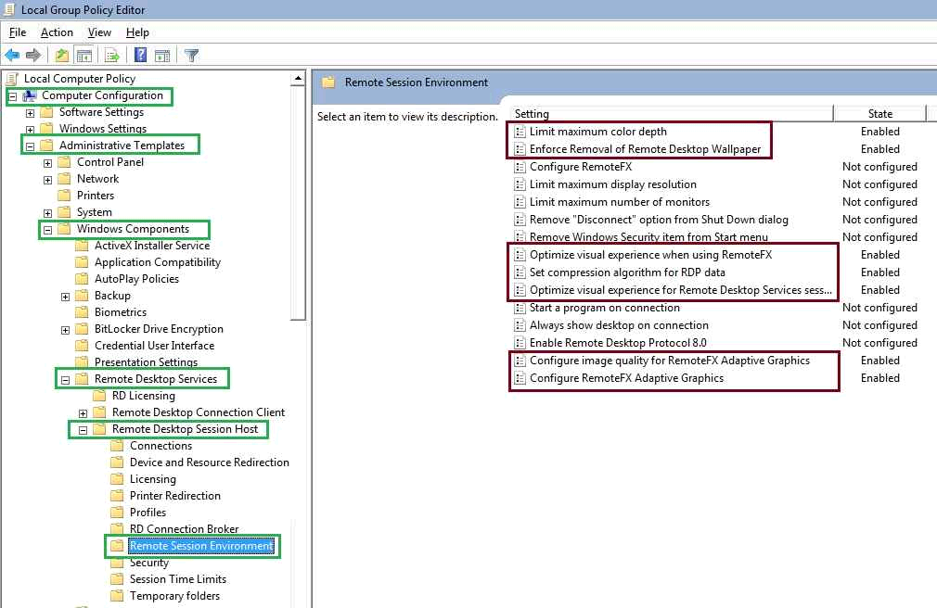937x608 pixels.
Task: Click the Session Time Limits folder icon
Action: [x=118, y=579]
